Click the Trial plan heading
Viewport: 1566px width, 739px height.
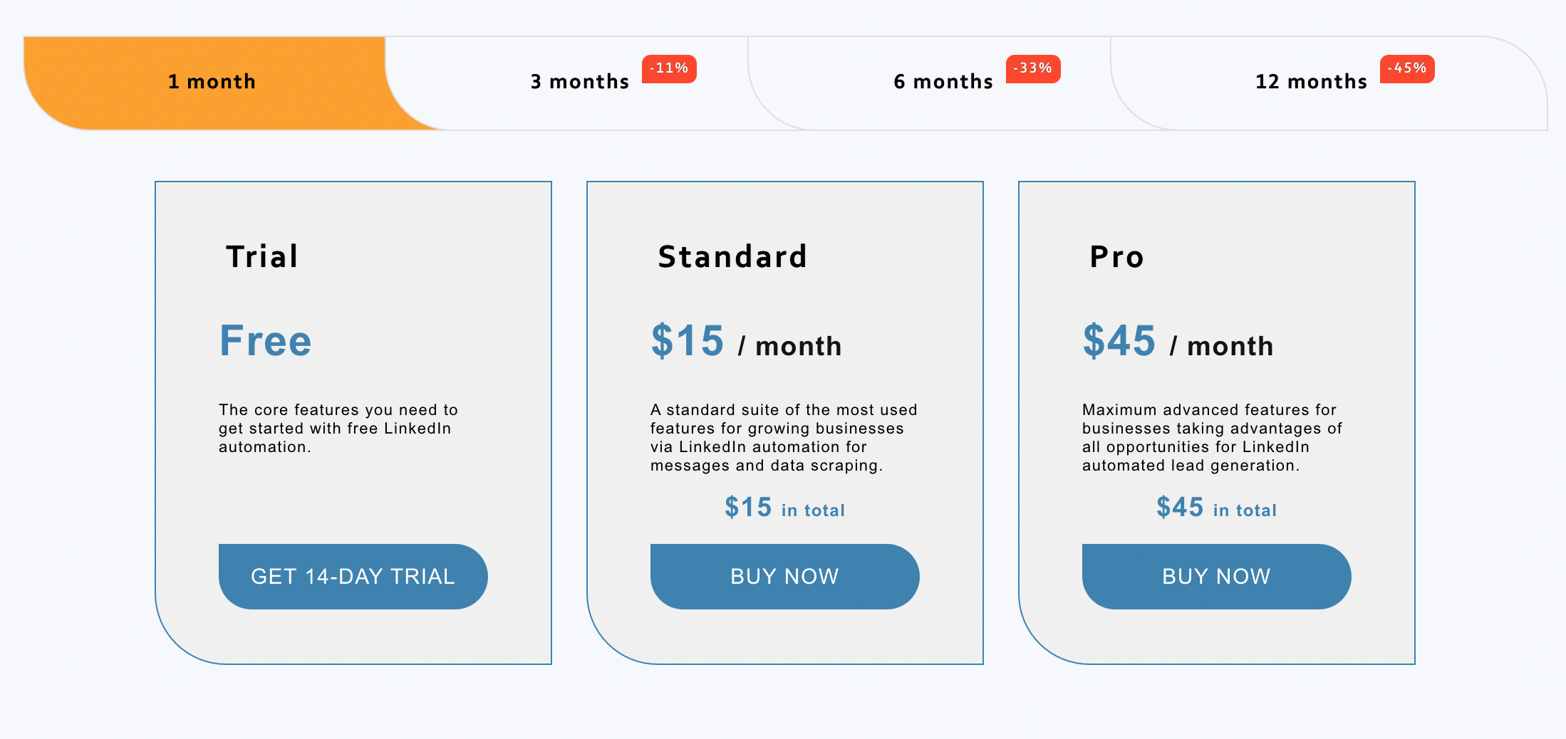pyautogui.click(x=262, y=257)
